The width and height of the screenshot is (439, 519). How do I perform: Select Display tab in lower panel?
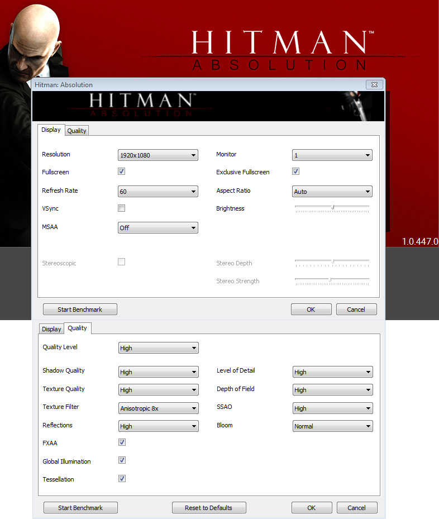51,329
